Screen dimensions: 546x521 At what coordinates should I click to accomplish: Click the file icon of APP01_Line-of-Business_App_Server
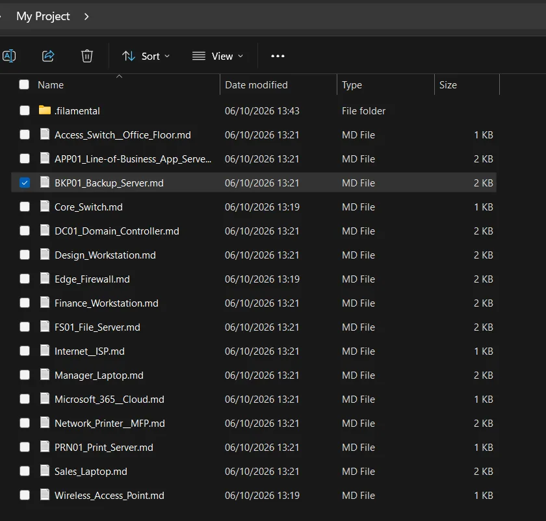(x=45, y=158)
